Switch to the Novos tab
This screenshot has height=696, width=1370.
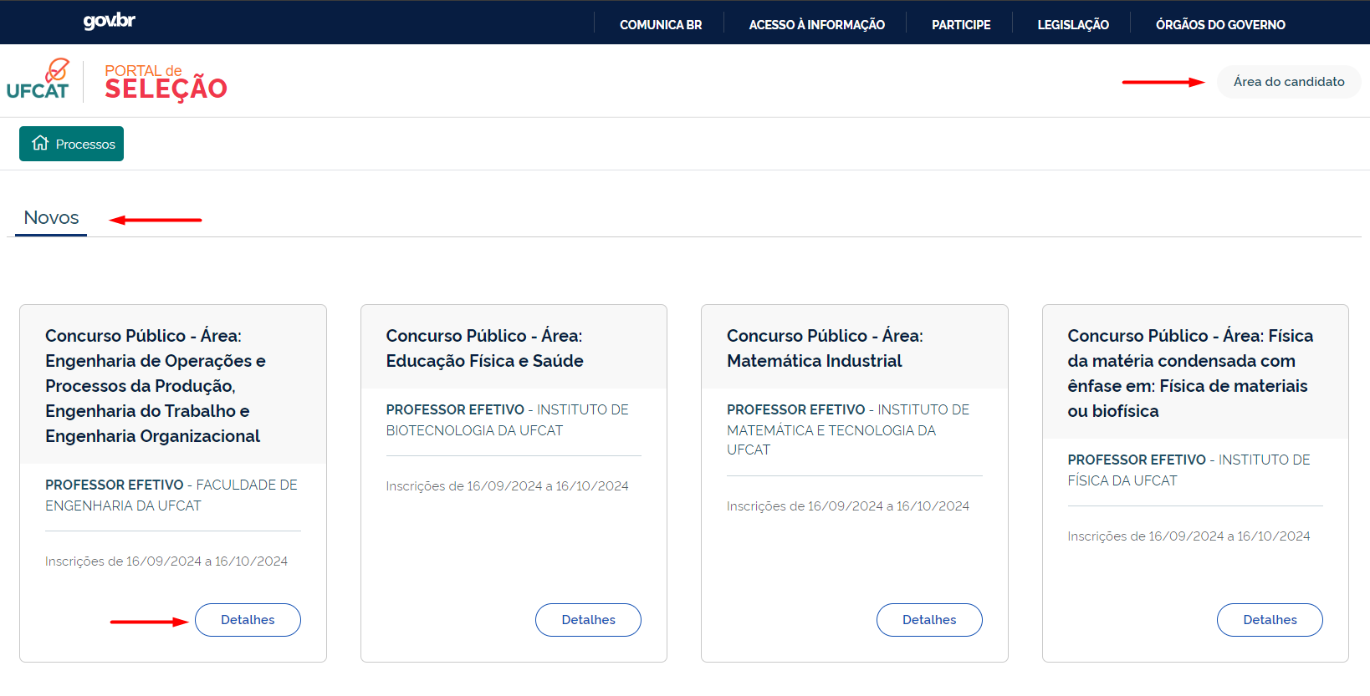point(51,218)
